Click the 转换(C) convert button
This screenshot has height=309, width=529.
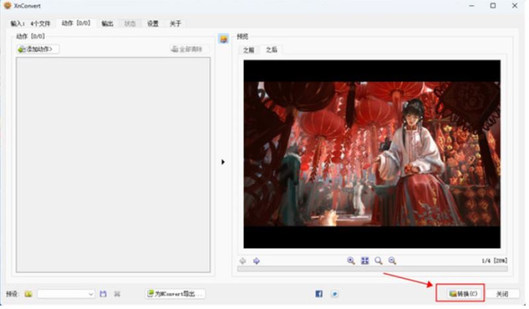pos(463,294)
